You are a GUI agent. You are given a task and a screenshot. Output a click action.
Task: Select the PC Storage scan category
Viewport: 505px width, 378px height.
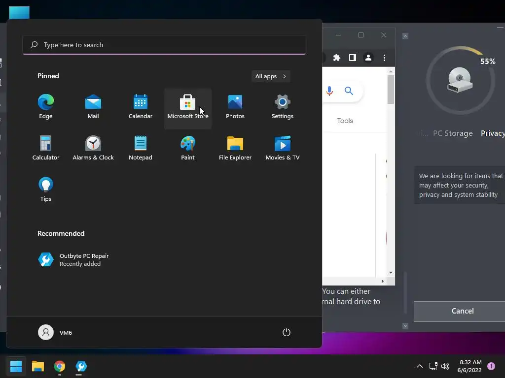(x=453, y=133)
